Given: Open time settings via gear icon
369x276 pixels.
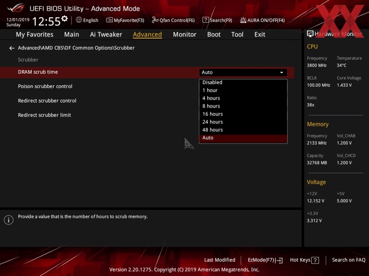Looking at the screenshot, I should [64, 19].
